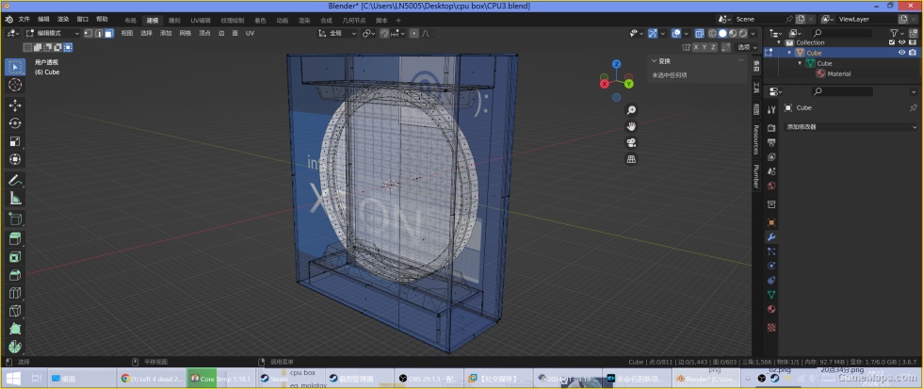This screenshot has width=923, height=389.
Task: Toggle X mirror axis button
Action: [696, 47]
